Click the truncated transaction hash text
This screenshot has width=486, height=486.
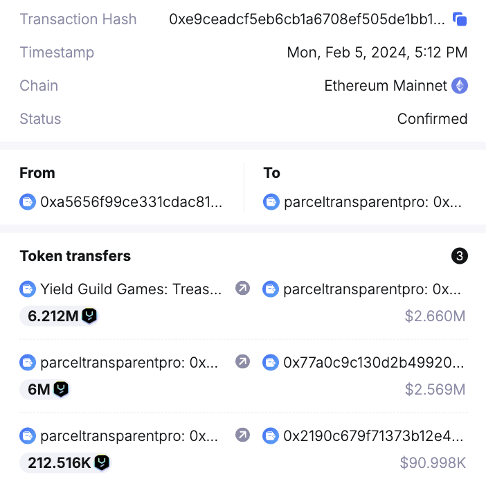click(x=307, y=19)
